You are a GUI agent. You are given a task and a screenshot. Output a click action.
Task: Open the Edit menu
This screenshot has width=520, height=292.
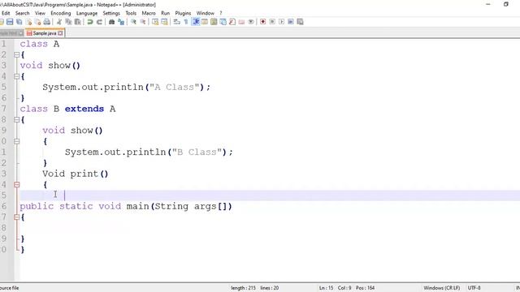(6, 13)
